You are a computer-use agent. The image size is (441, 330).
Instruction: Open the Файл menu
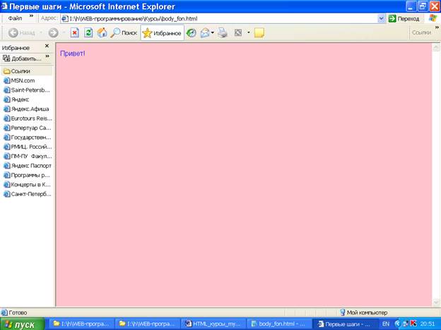point(15,18)
